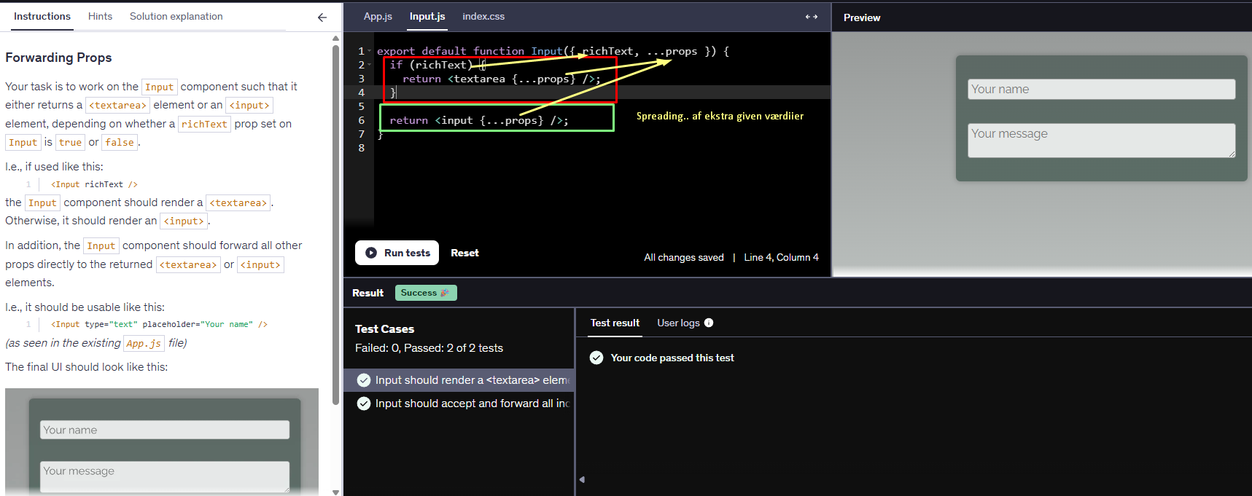
Task: Fold the code block at line 1
Action: pyautogui.click(x=370, y=51)
